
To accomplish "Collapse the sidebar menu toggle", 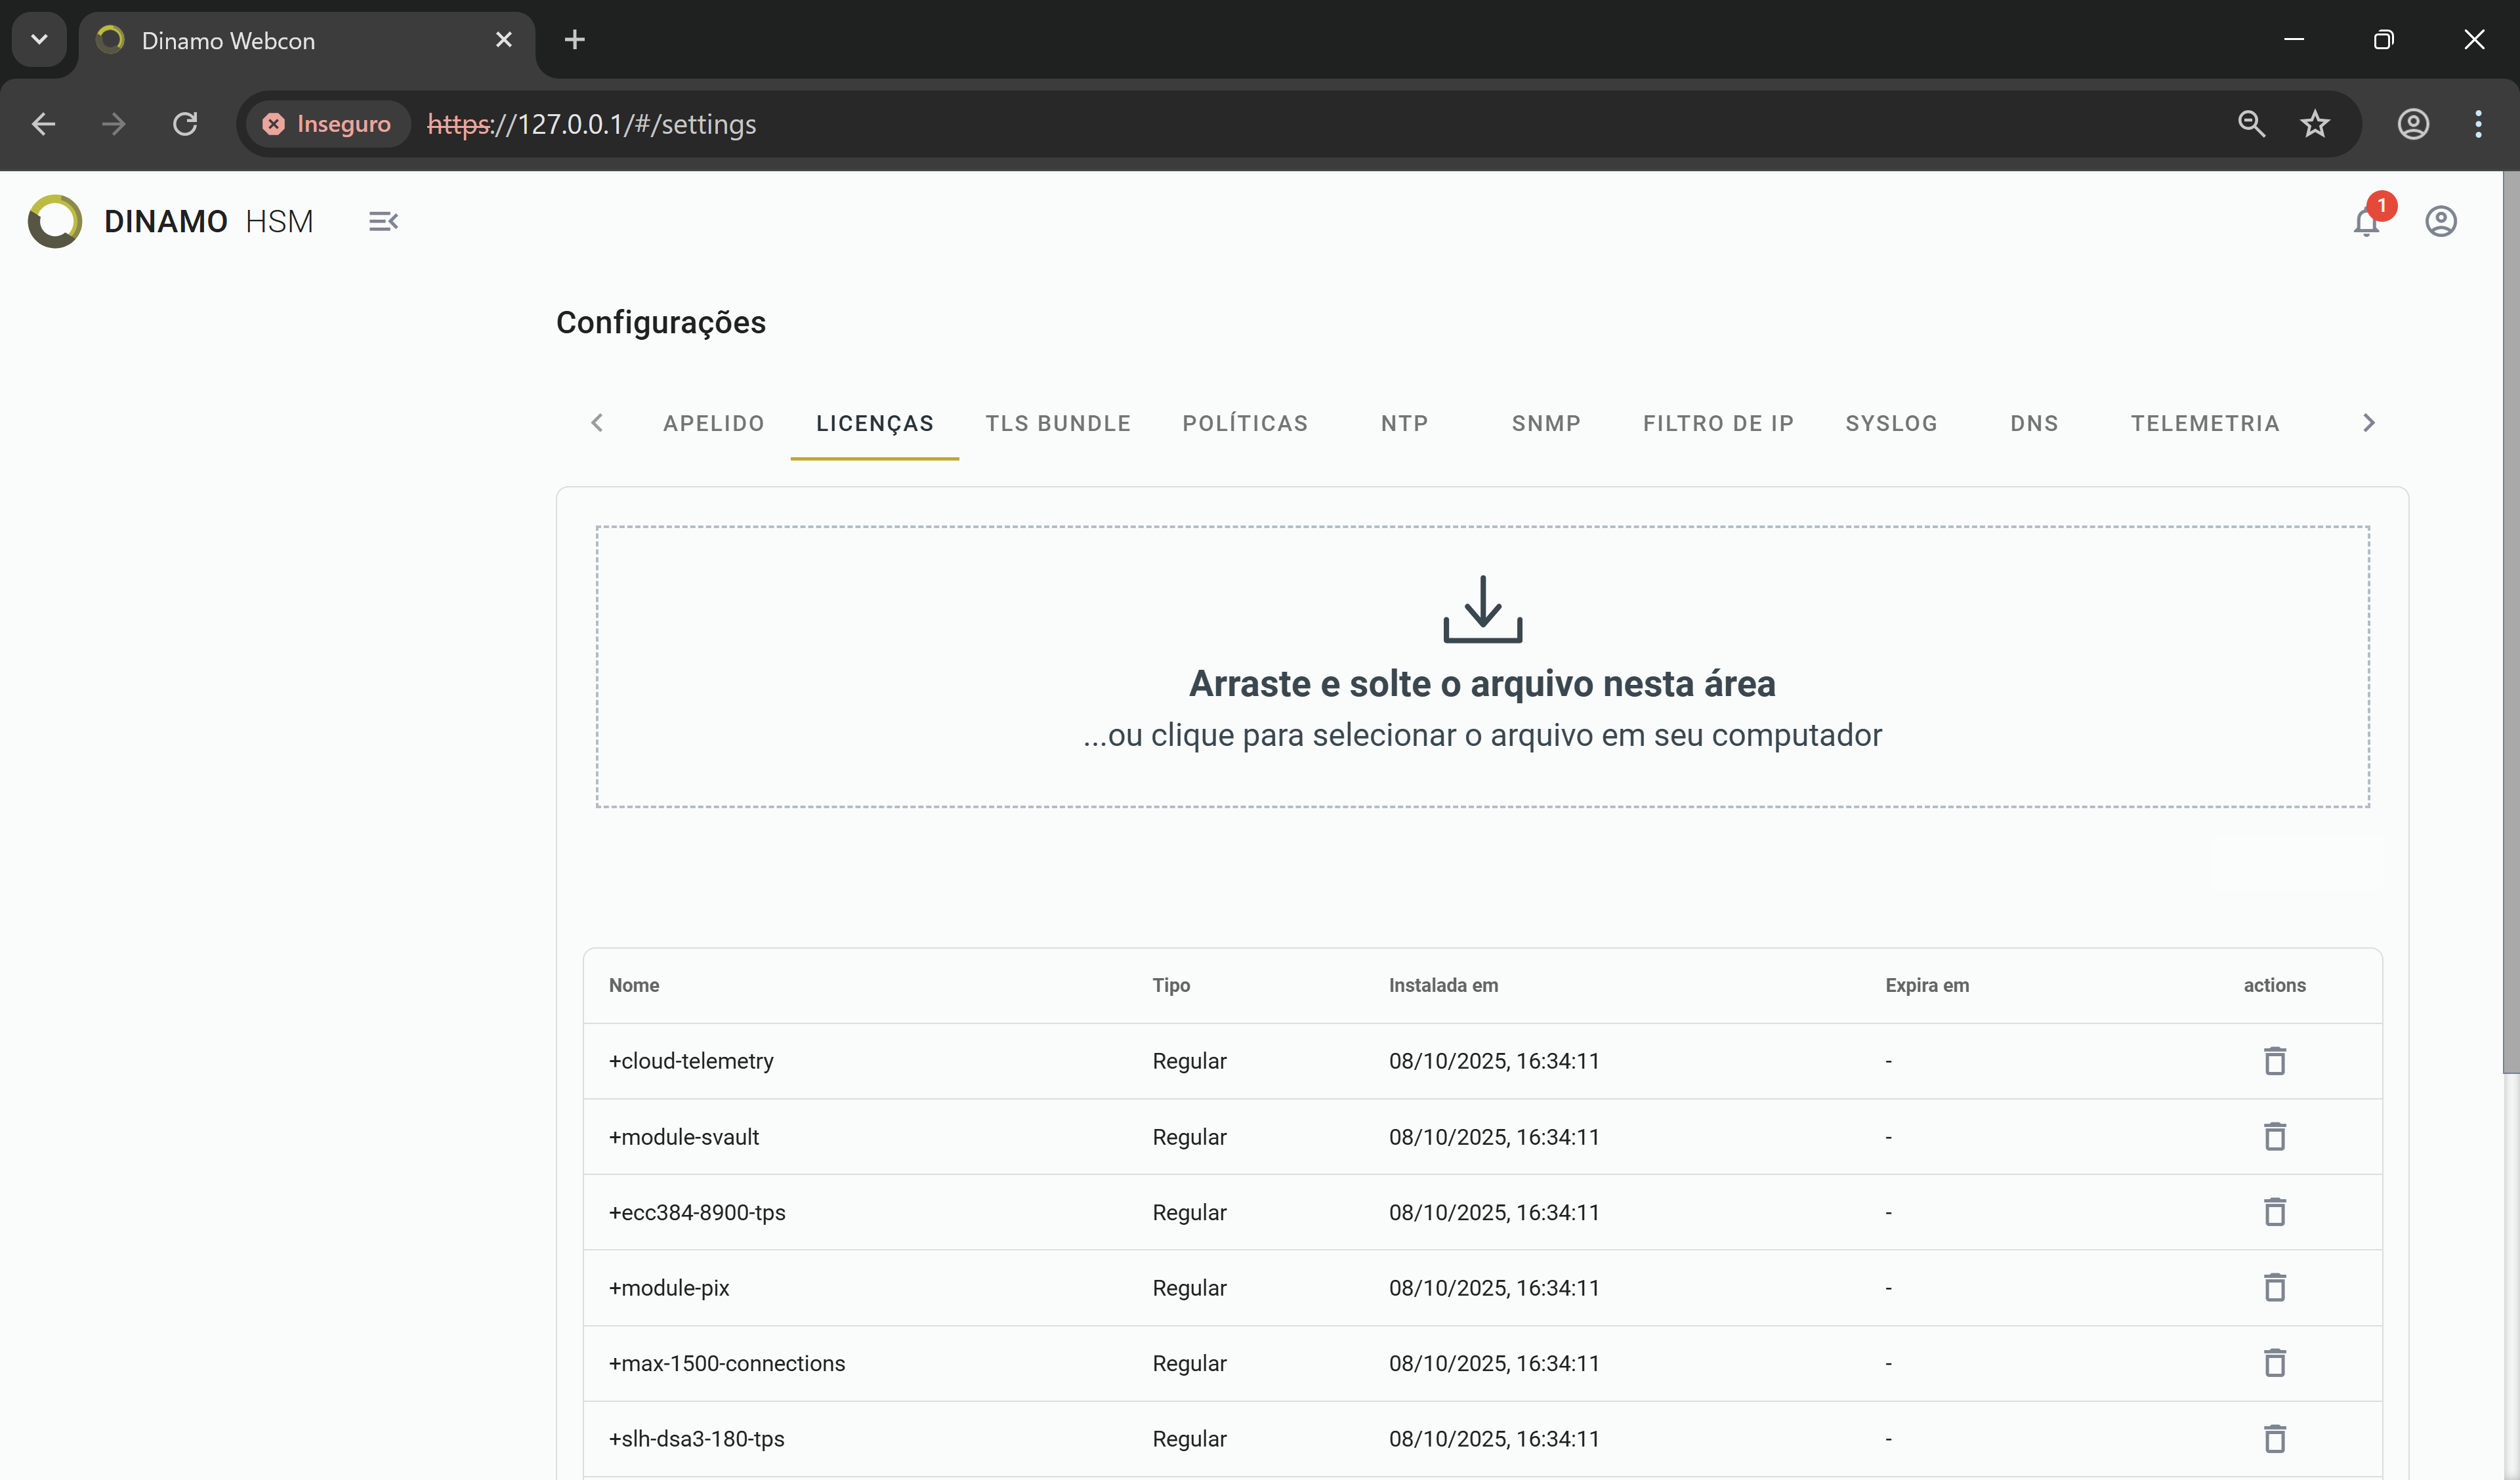I will (383, 221).
